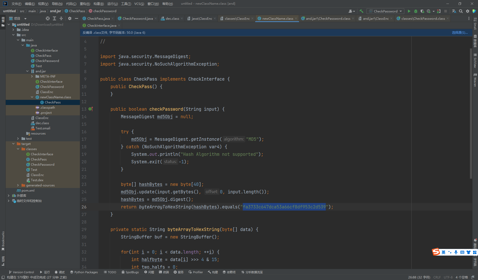The width and height of the screenshot is (478, 280).
Task: Open the tab list three-dots menu
Action: pos(469,18)
